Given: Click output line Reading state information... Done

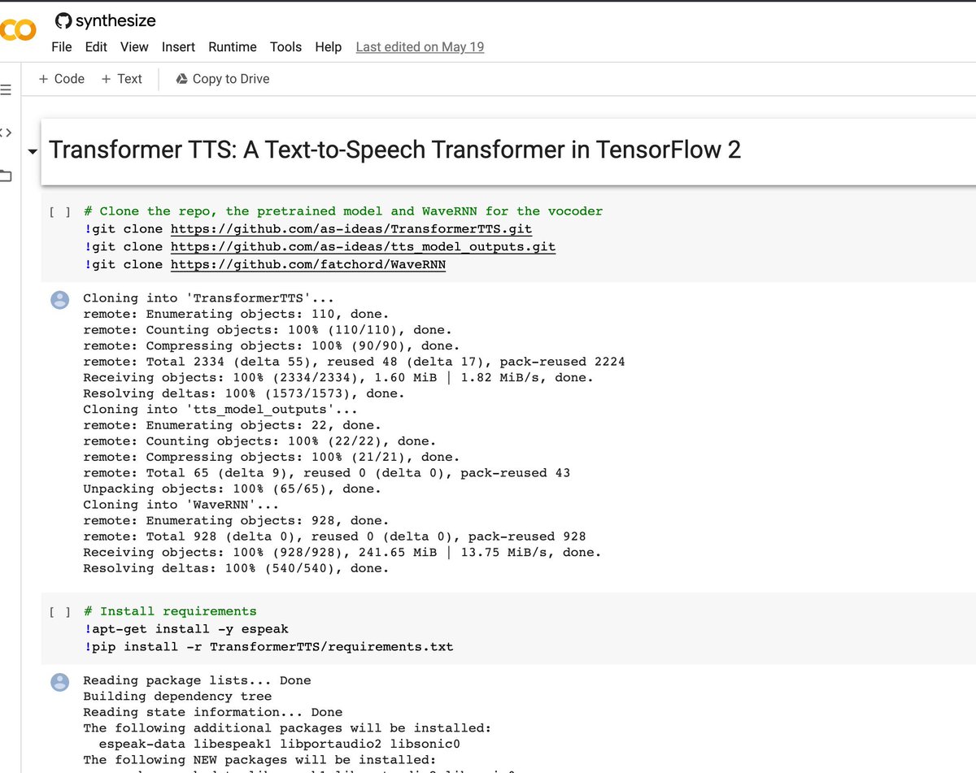Looking at the screenshot, I should pyautogui.click(x=212, y=712).
